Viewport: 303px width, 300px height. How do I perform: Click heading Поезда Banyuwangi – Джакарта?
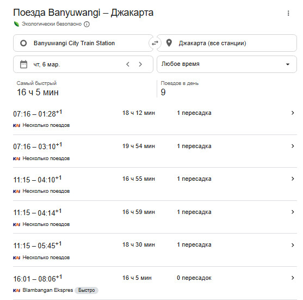point(83,13)
